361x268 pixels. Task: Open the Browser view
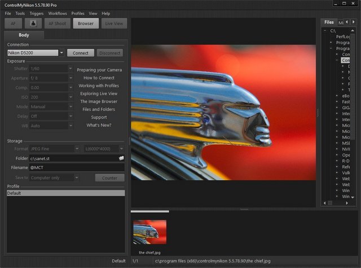click(x=86, y=24)
